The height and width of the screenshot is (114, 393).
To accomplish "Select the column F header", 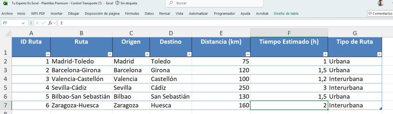I will (x=289, y=33).
